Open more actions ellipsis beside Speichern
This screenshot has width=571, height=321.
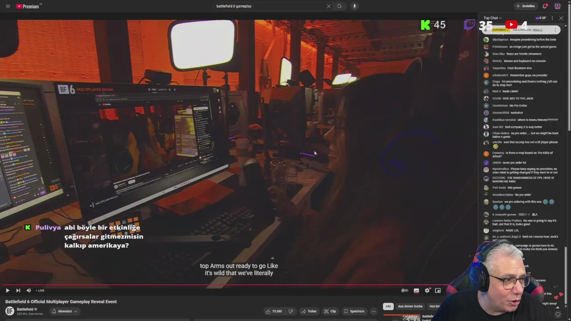point(373,311)
